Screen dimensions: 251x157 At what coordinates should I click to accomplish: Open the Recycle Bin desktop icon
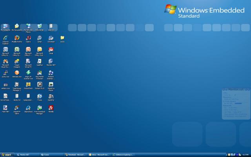[40, 27]
